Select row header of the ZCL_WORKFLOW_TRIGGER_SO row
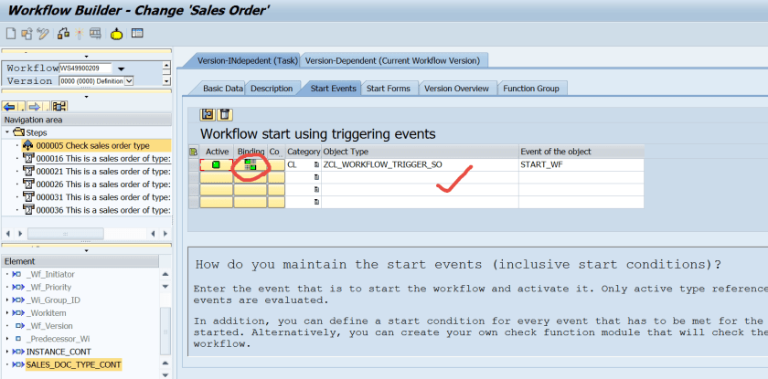The height and width of the screenshot is (379, 768). pyautogui.click(x=194, y=164)
